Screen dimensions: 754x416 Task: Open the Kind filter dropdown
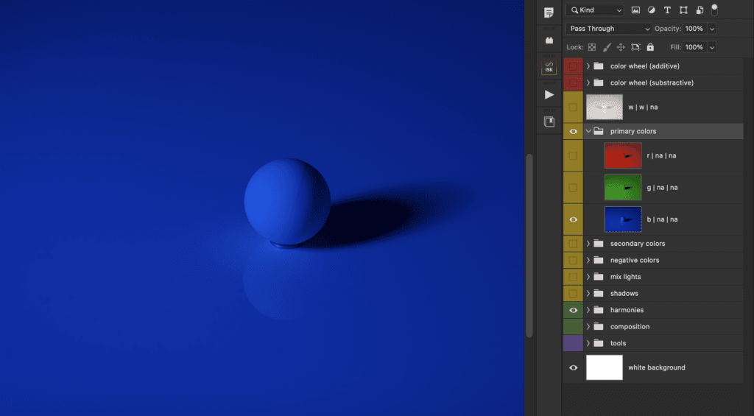pos(595,10)
